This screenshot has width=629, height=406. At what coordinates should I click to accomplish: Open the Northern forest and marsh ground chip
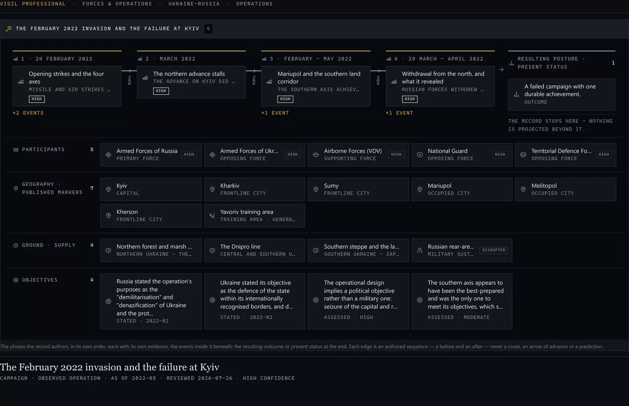coord(151,250)
